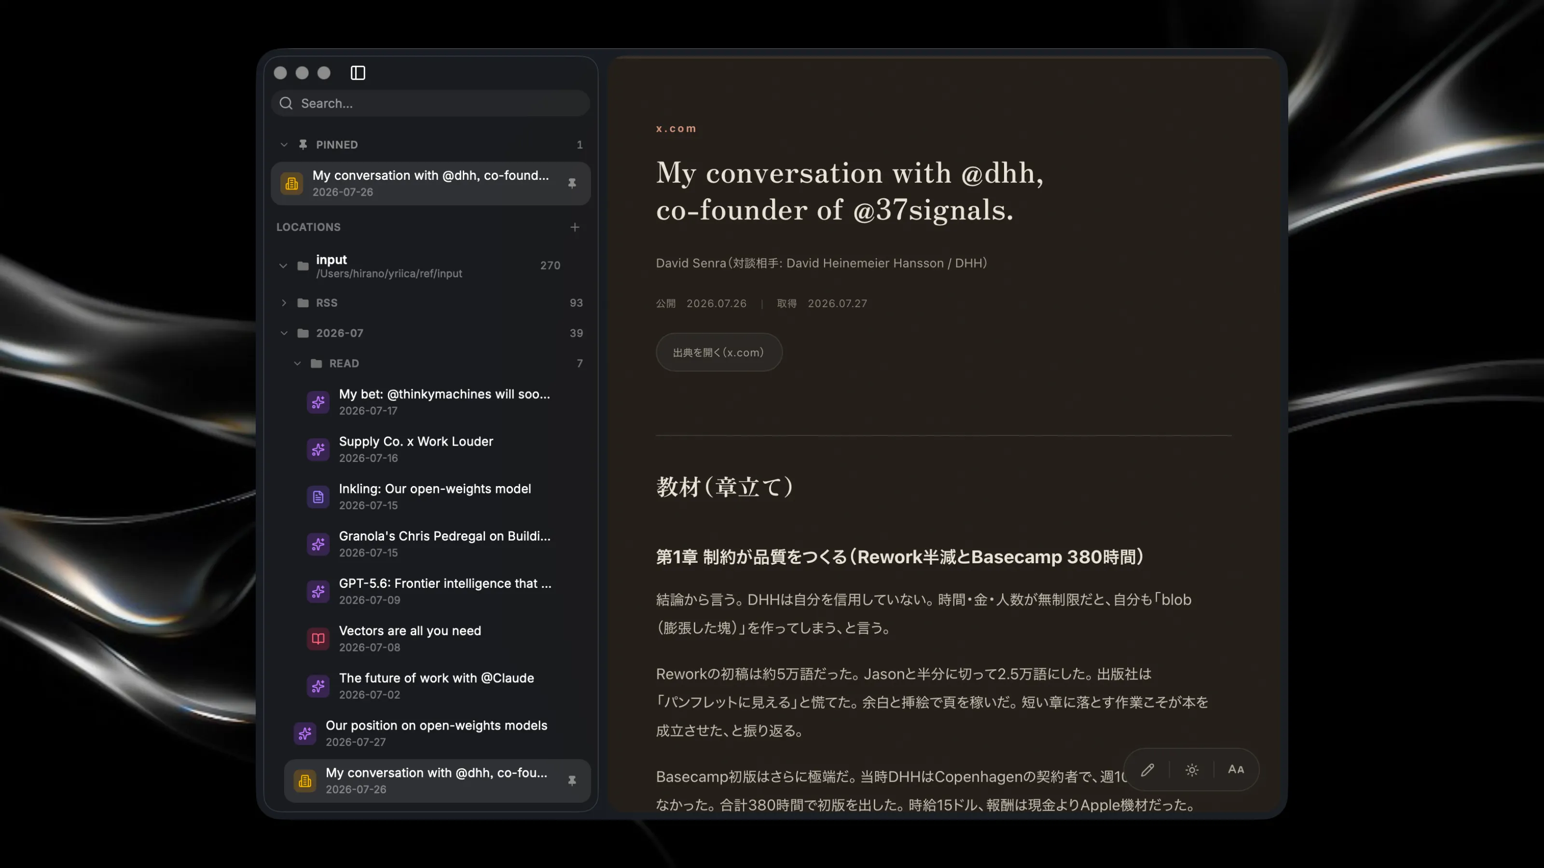Select bottom 'My conversation with @dhh, co-fou...' row

437,781
